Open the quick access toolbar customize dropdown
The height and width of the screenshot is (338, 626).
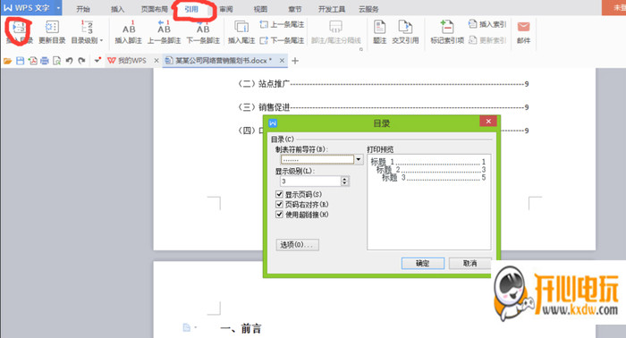coord(97,61)
